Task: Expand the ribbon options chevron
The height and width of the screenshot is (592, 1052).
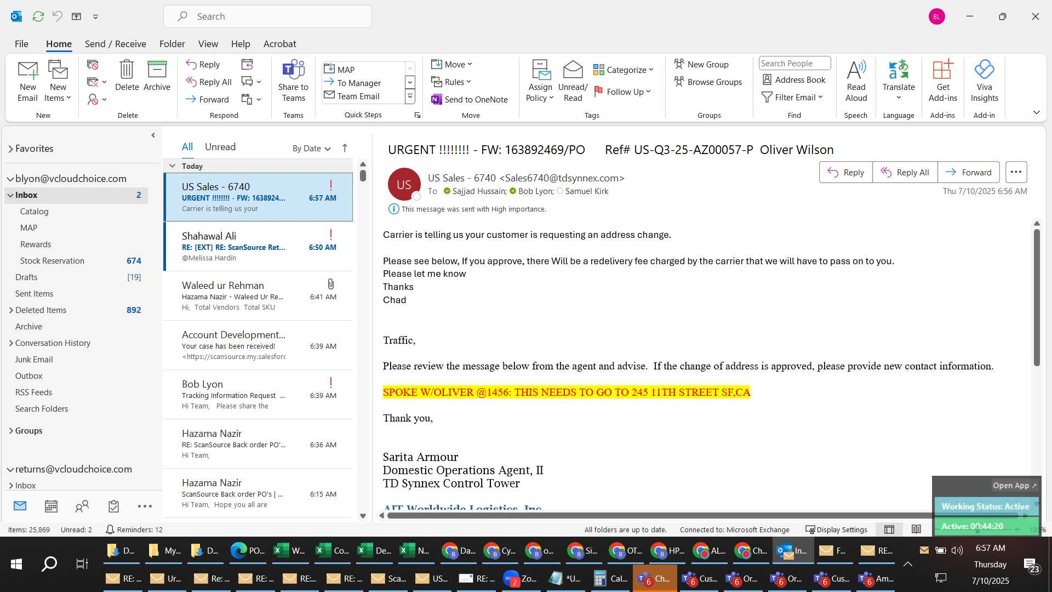Action: 1036,112
